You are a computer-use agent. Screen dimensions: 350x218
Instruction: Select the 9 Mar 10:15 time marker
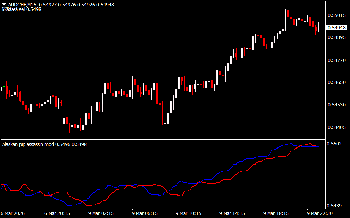tap(189, 214)
